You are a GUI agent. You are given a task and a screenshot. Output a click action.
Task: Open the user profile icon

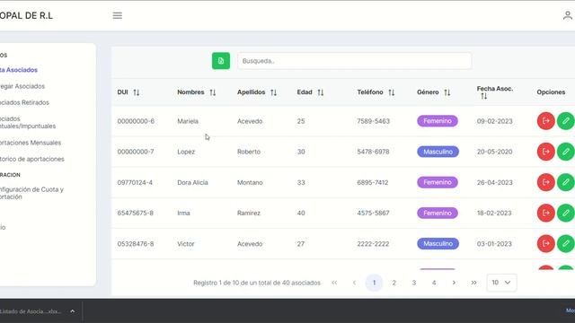[x=567, y=15]
